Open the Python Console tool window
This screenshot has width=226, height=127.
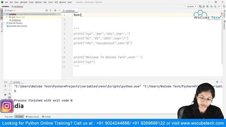[x=32, y=117]
